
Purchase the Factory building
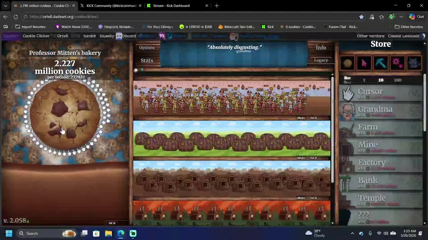pos(381,164)
